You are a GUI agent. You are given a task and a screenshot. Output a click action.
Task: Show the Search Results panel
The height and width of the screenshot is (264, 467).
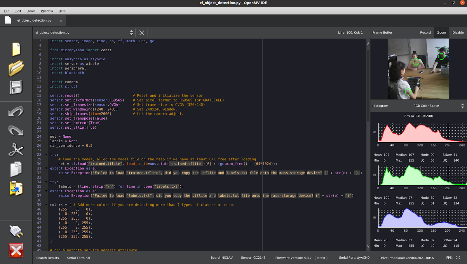pyautogui.click(x=48, y=258)
